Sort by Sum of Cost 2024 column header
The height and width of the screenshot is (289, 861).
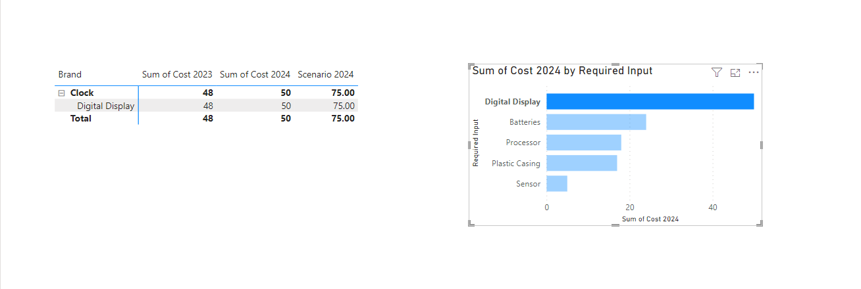(x=255, y=75)
